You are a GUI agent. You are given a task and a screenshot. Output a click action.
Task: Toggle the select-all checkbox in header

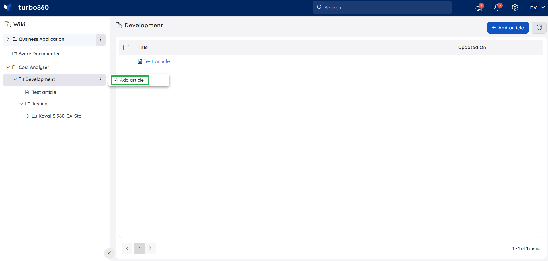pos(126,48)
